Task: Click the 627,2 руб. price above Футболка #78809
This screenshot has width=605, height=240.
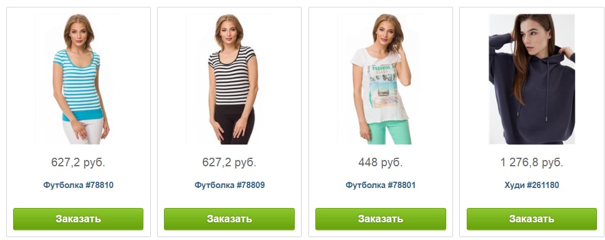Action: [x=229, y=162]
